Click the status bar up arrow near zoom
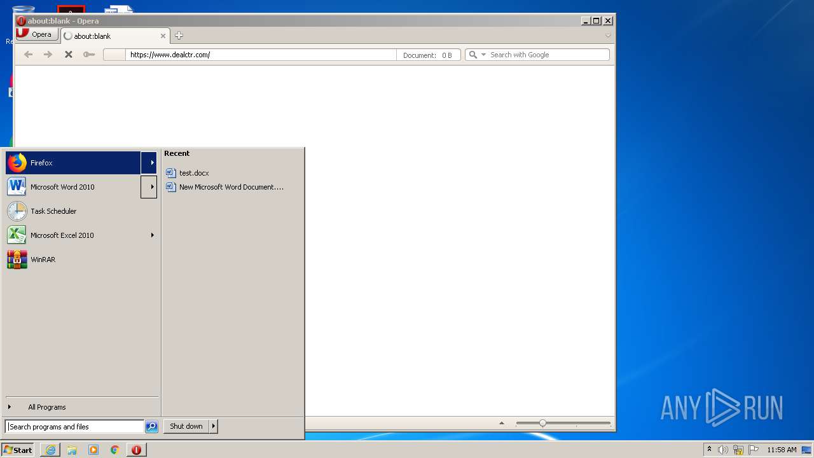This screenshot has width=814, height=458. point(502,423)
